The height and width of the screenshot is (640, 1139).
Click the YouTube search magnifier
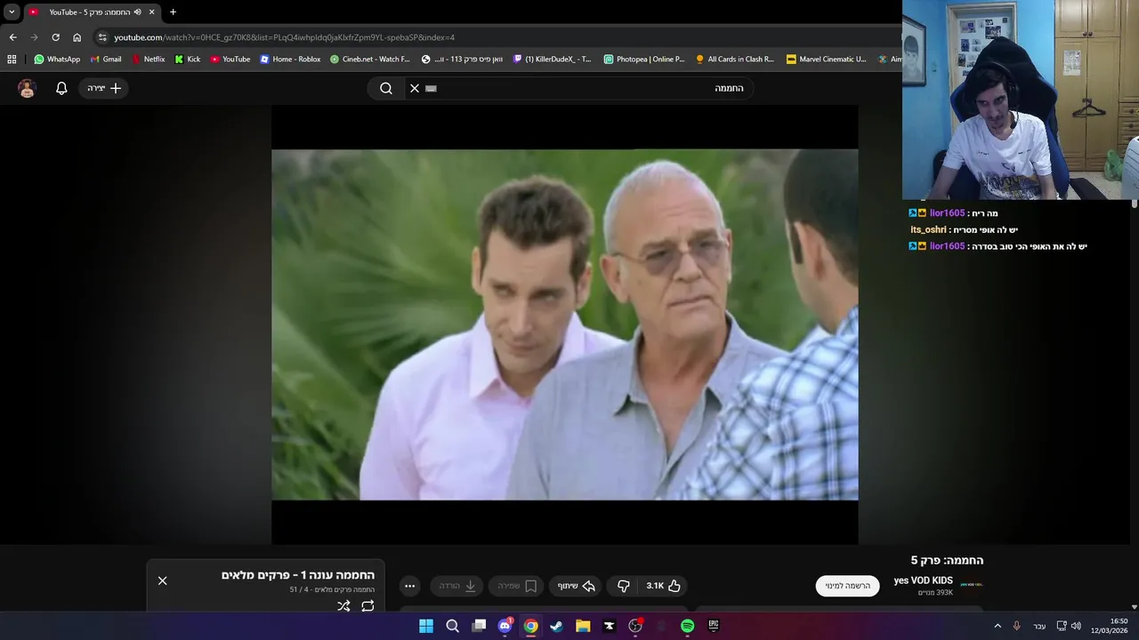point(385,88)
